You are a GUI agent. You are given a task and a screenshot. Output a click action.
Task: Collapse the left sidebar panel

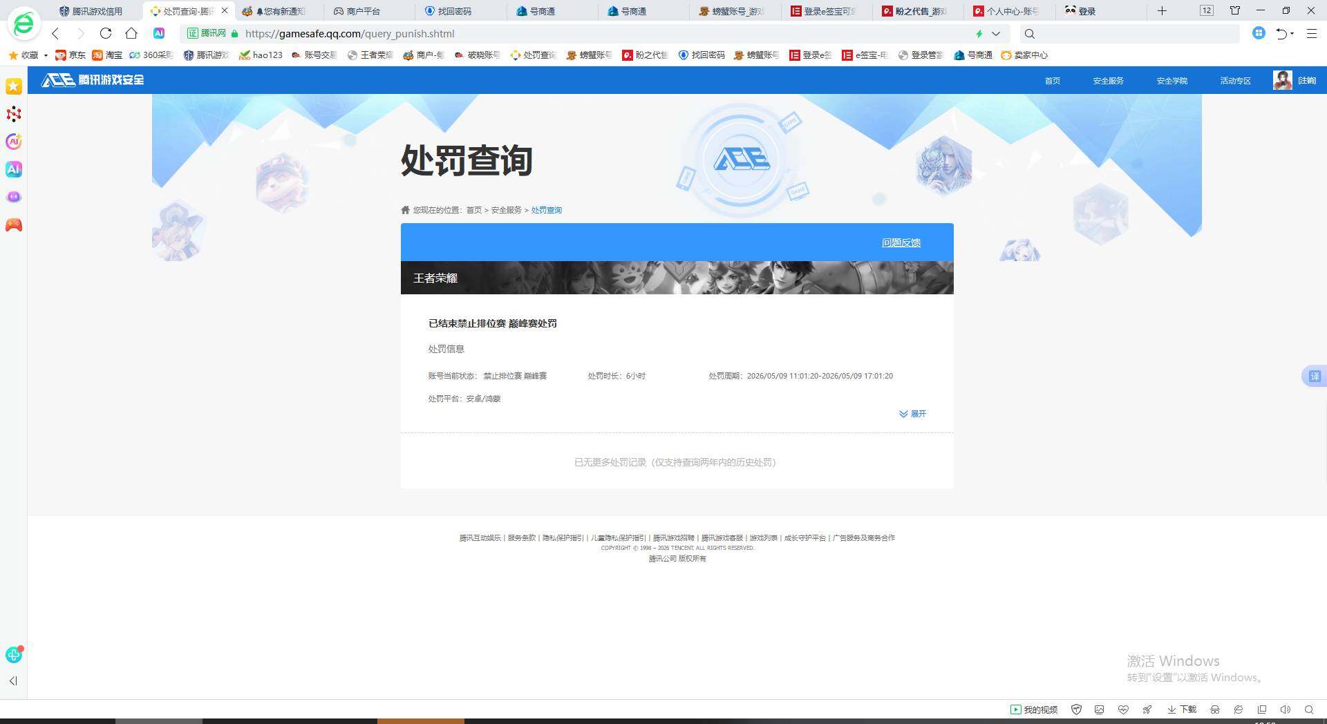tap(13, 681)
